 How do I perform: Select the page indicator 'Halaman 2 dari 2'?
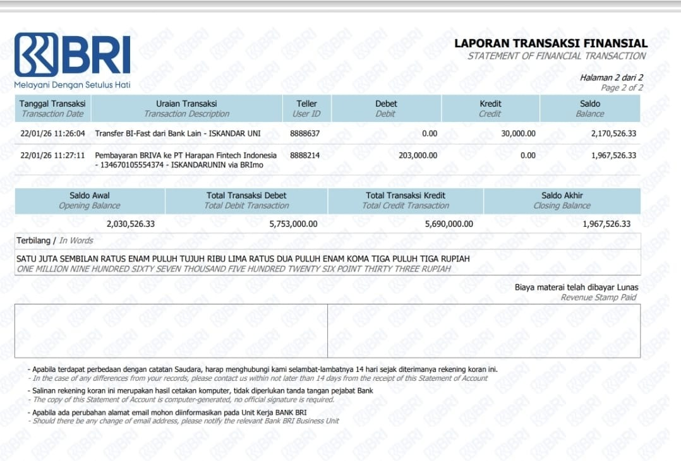pos(612,78)
